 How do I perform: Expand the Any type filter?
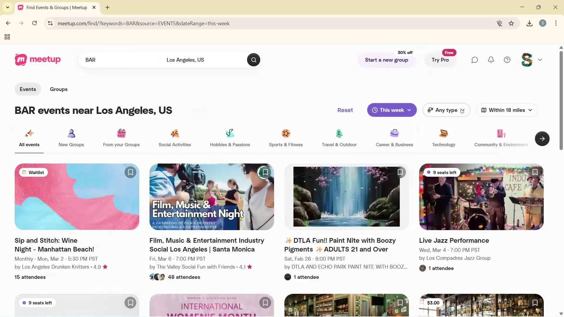point(446,110)
